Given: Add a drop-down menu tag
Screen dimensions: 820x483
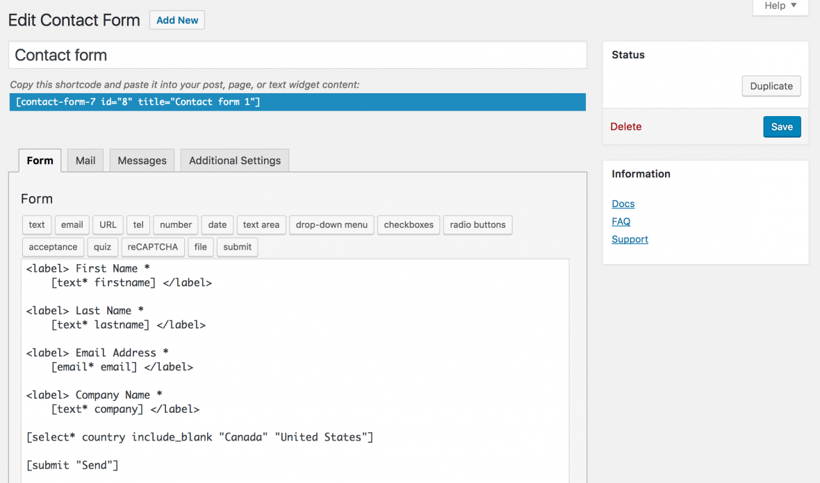Looking at the screenshot, I should pyautogui.click(x=331, y=224).
